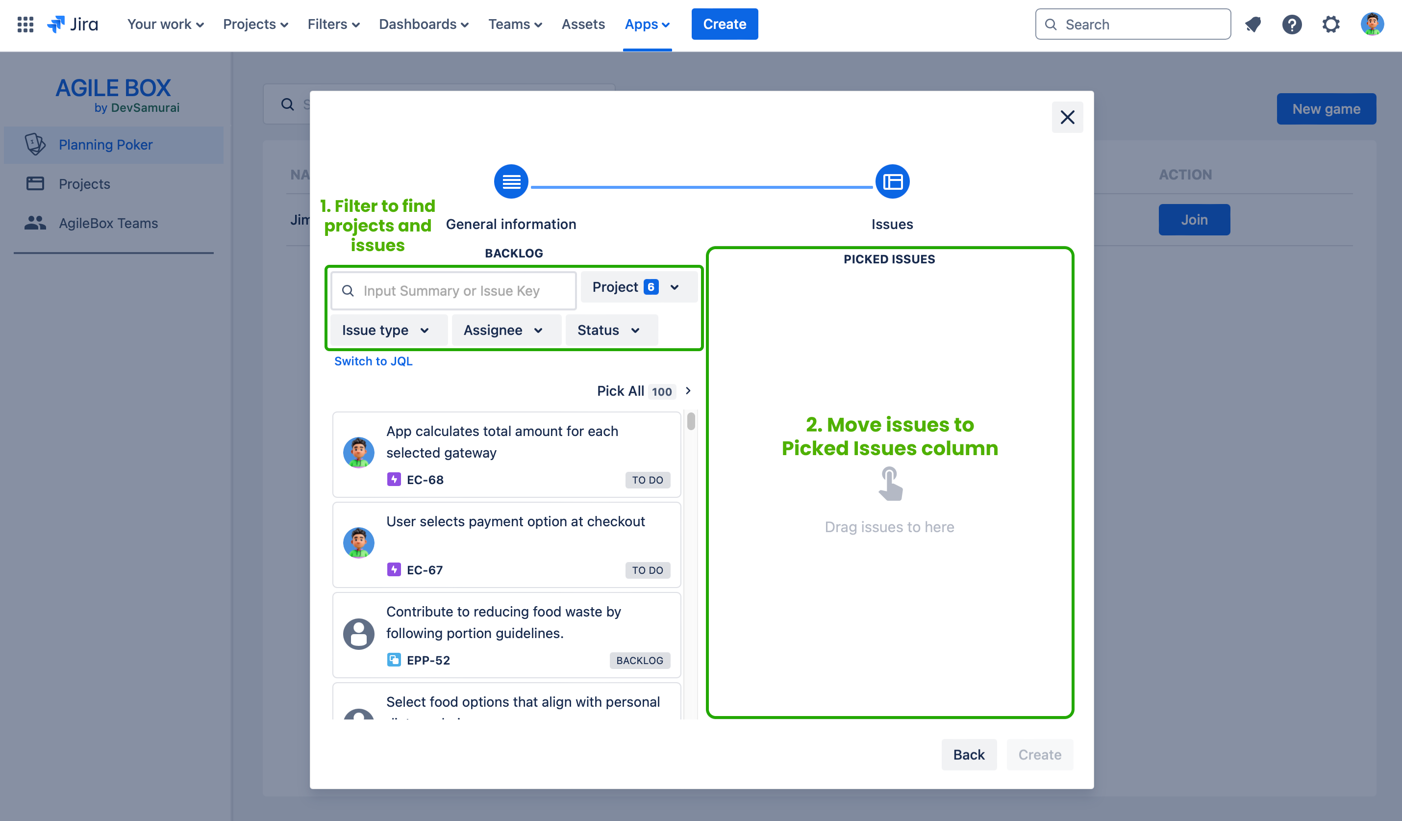Go to Assets in top navigation

[x=582, y=24]
